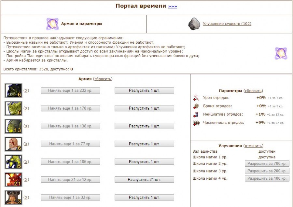Click Разрешить за 700 кр. button
Screen dimensions: 293x207
pyautogui.click(x=267, y=163)
